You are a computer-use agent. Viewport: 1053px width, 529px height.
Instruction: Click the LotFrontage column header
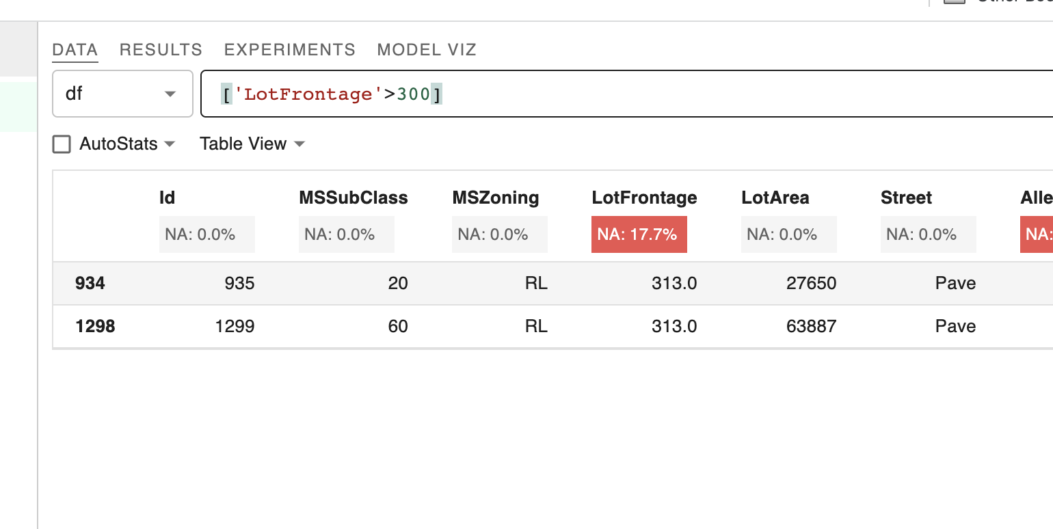point(644,198)
